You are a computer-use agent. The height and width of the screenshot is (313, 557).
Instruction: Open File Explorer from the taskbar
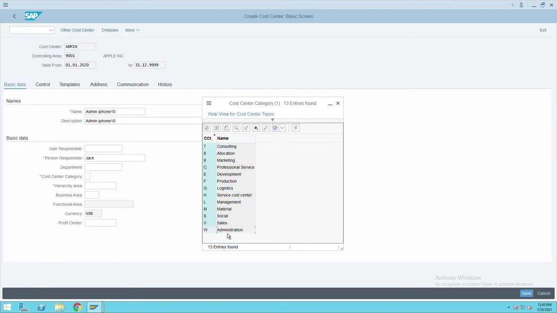coord(59,308)
